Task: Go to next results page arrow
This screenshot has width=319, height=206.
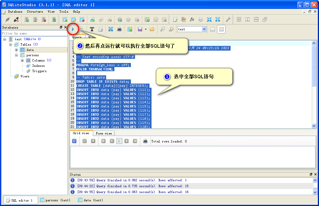Action: pyautogui.click(x=126, y=141)
